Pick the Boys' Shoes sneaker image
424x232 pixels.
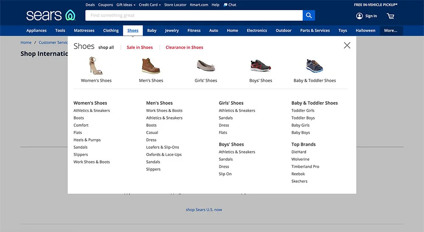(x=260, y=66)
